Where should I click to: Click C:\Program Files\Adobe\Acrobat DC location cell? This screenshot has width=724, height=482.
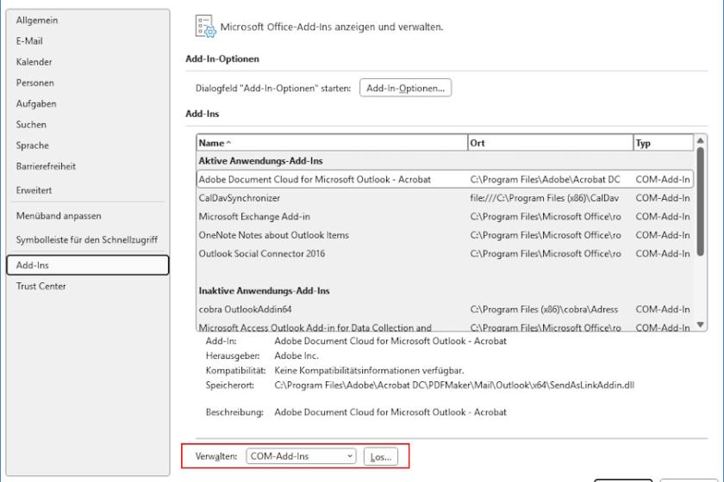[x=545, y=179]
